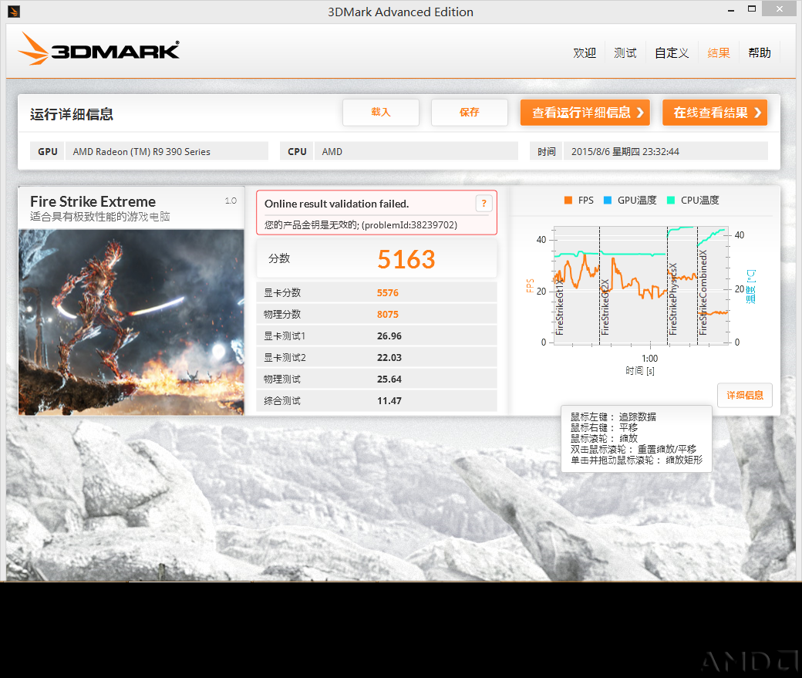Open the 欢迎 tab
802x678 pixels.
click(585, 52)
